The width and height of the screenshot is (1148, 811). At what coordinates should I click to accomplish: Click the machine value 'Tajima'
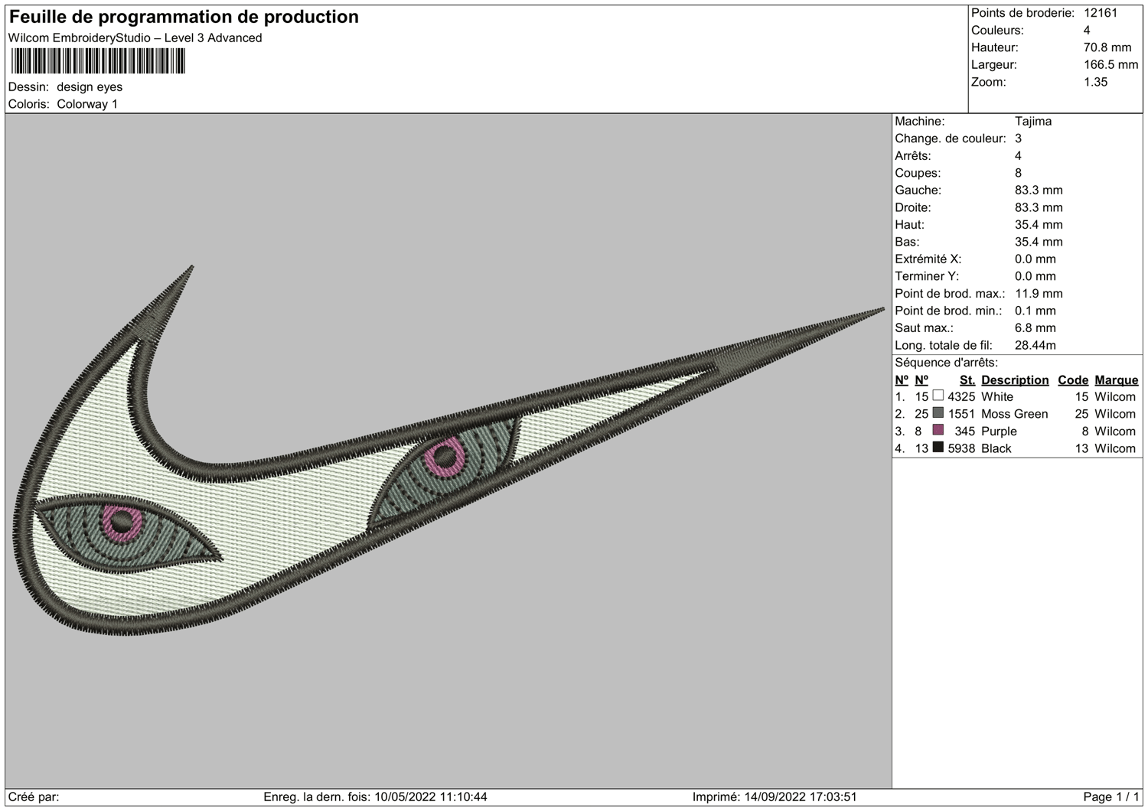(x=1033, y=122)
